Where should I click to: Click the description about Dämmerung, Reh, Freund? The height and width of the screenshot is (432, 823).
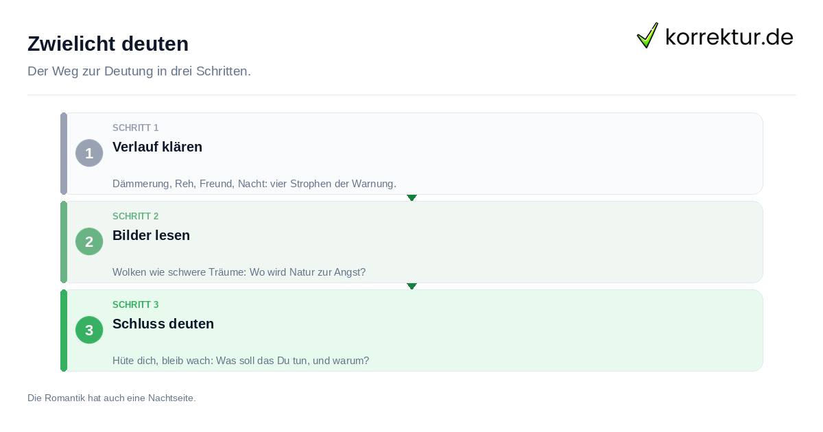(254, 184)
